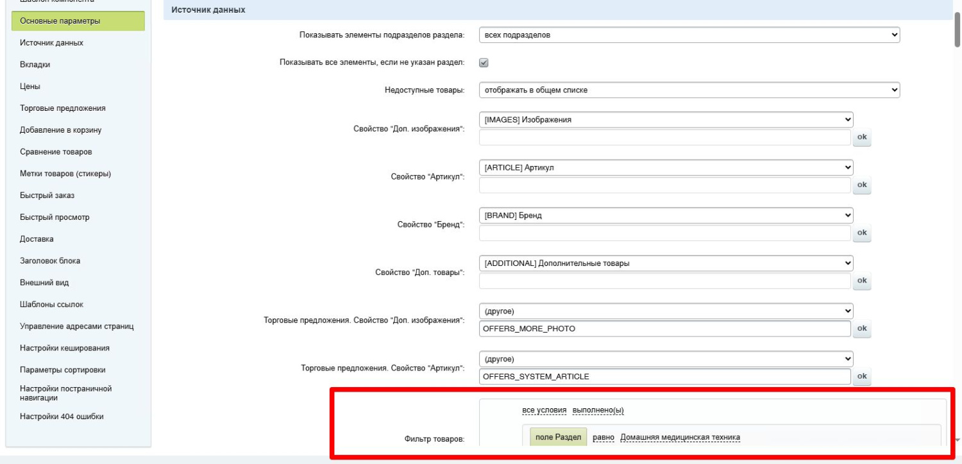
Task: Select Источник данных in sidebar
Action: coord(52,43)
